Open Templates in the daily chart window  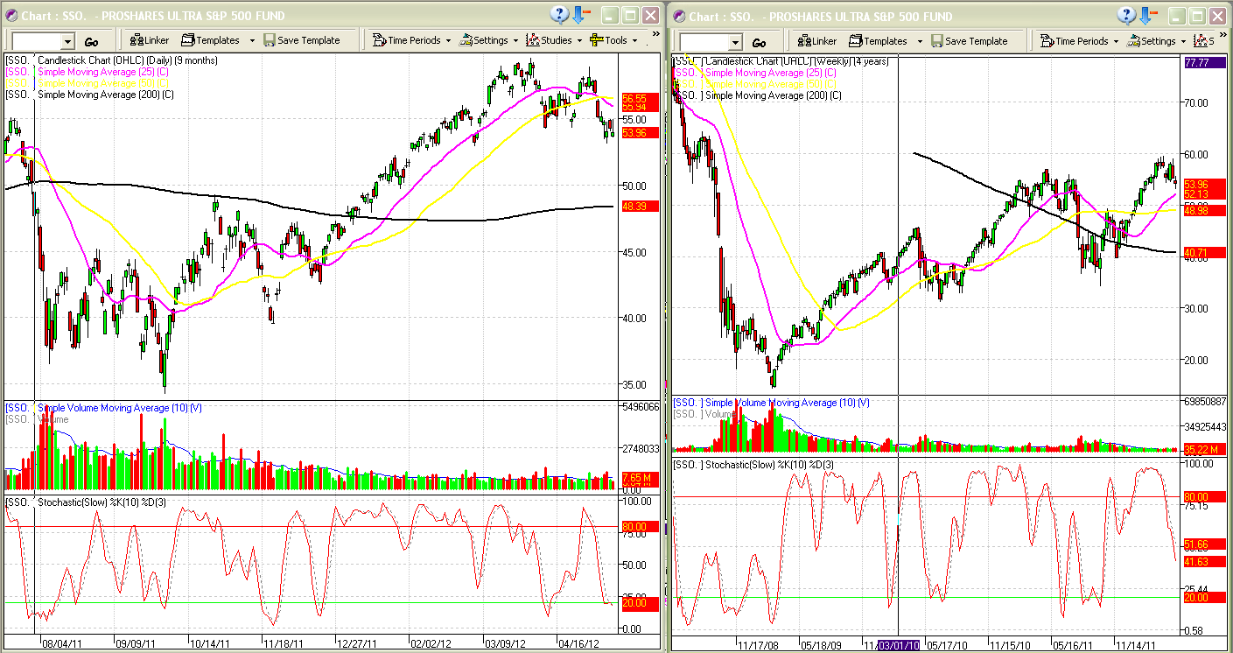click(210, 40)
